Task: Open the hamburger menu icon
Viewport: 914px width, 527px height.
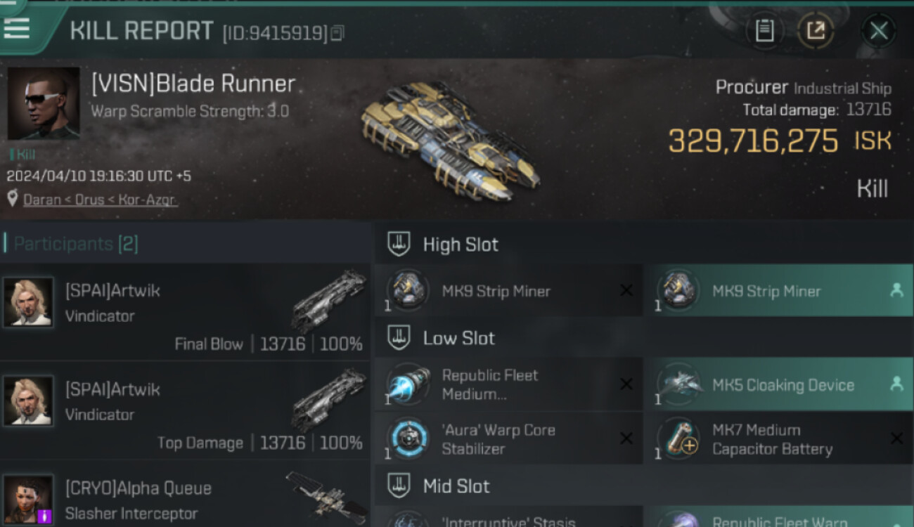Action: coord(16,29)
